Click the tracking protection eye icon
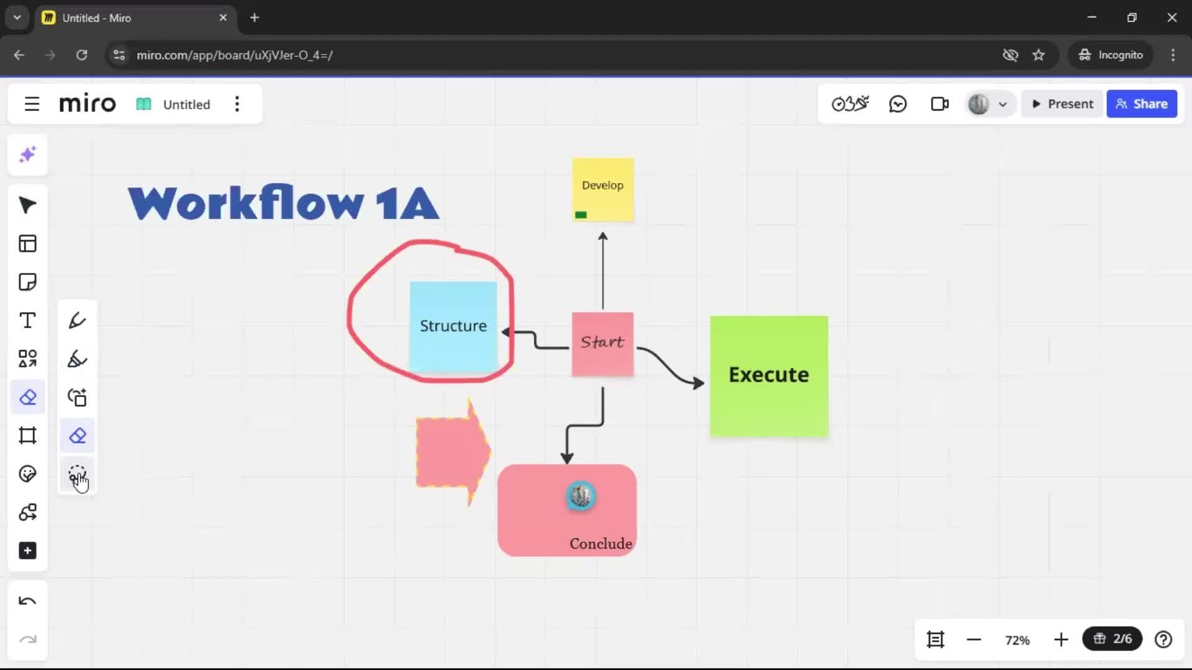Image resolution: width=1192 pixels, height=670 pixels. point(1011,55)
